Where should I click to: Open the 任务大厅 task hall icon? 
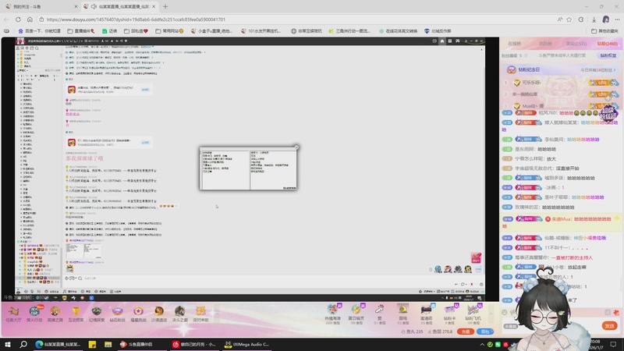[13, 314]
